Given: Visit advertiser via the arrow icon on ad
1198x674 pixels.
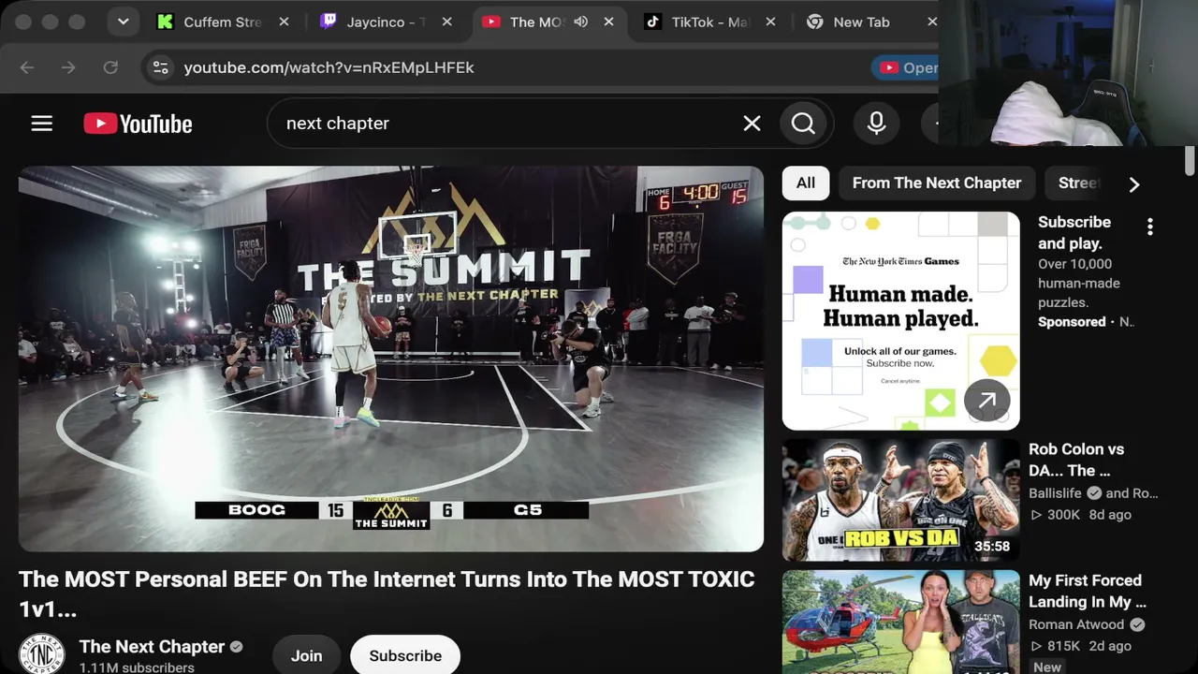Looking at the screenshot, I should pos(987,401).
